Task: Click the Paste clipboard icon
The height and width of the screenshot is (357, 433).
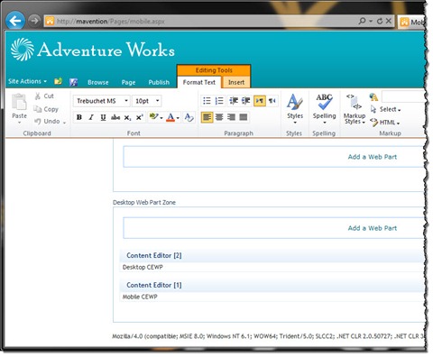Action: tap(19, 102)
